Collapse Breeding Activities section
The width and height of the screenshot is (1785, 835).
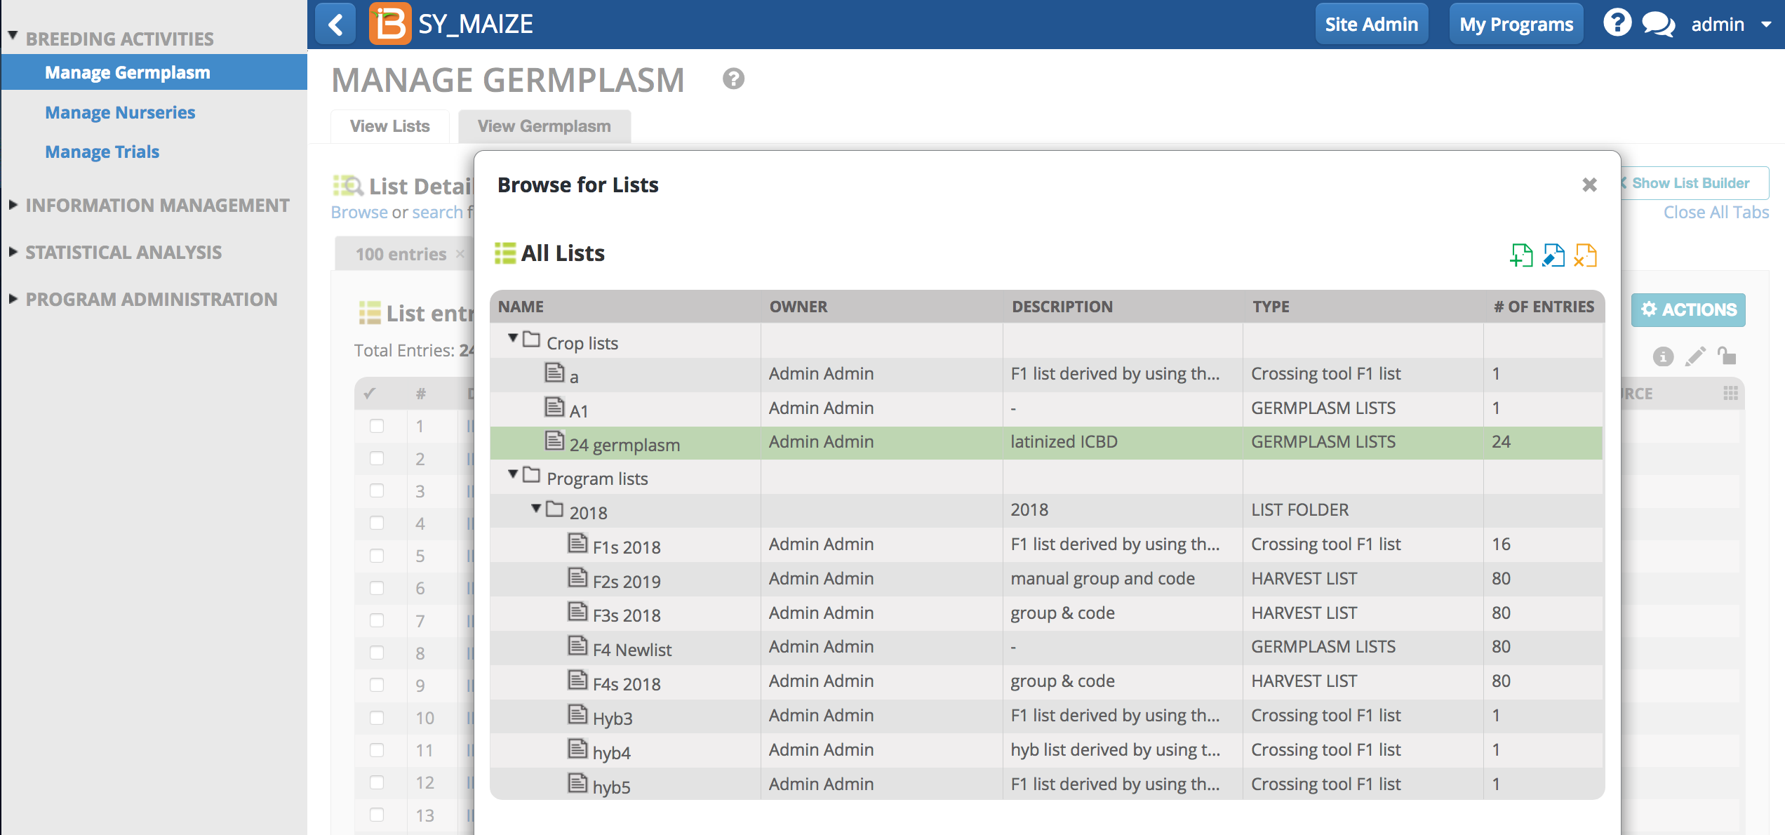pyautogui.click(x=13, y=36)
